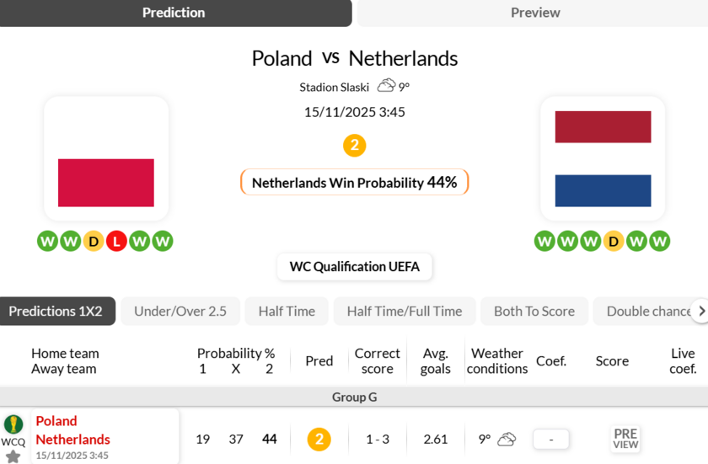The image size is (708, 464).
Task: Open the Under/Over 2.5 tab
Action: pyautogui.click(x=180, y=311)
